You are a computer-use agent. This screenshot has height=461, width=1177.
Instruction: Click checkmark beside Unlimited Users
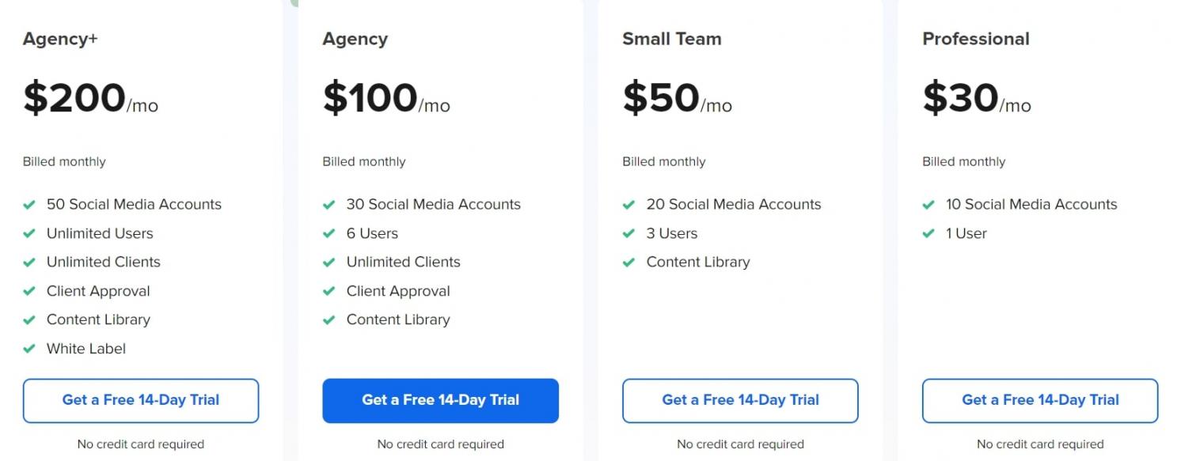[x=29, y=234]
